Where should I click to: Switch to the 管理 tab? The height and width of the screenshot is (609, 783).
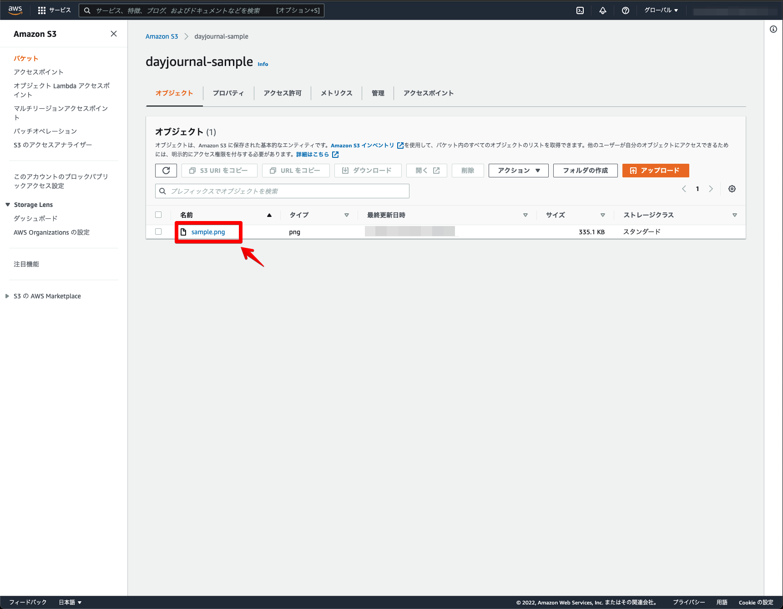tap(378, 93)
